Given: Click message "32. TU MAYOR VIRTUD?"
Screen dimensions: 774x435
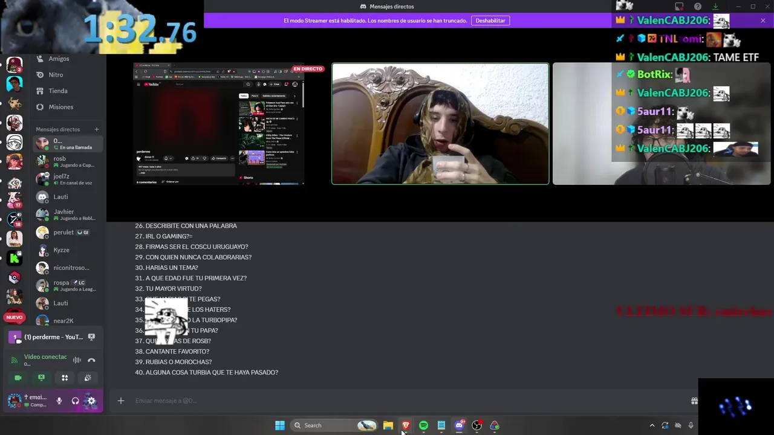Looking at the screenshot, I should tap(169, 288).
